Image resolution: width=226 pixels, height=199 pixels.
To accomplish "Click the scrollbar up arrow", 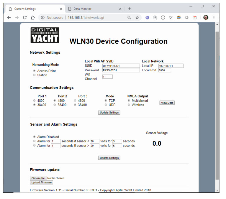I will point(217,25).
